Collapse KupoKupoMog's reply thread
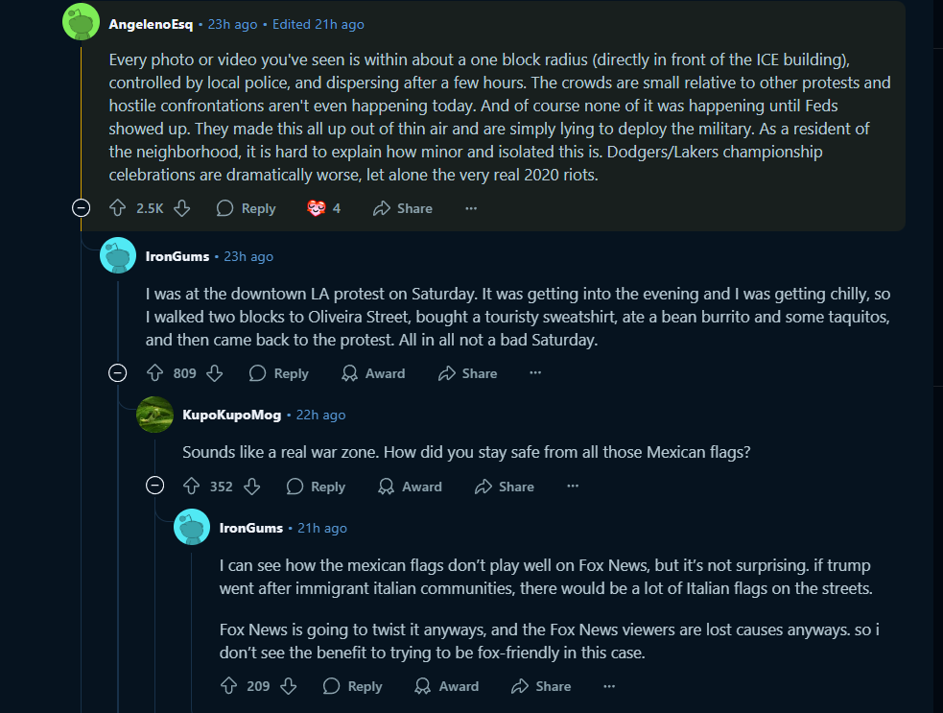The height and width of the screenshot is (713, 943). [154, 487]
